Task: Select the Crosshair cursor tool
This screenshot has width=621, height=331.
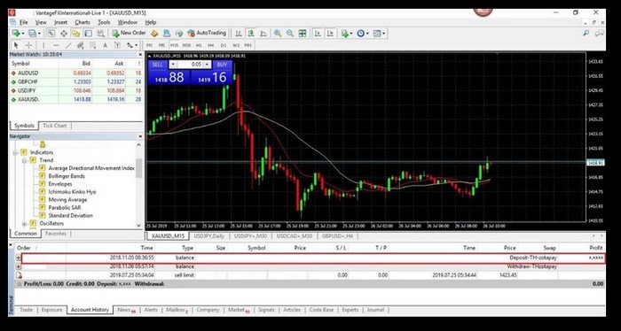Action: (29, 45)
